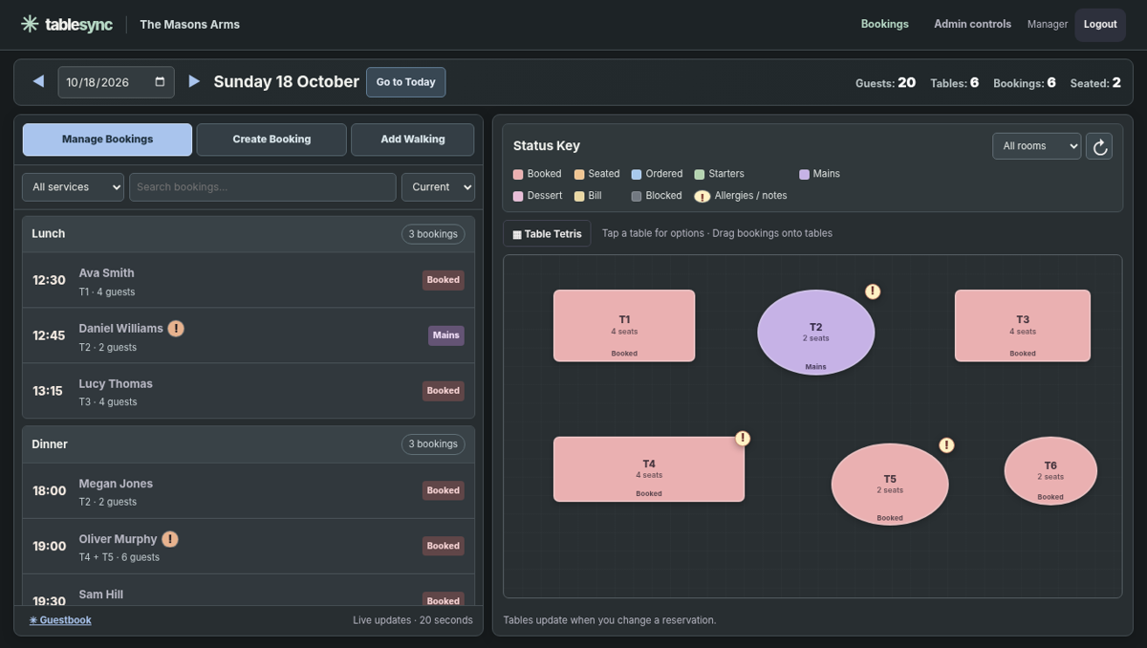Click the alert badge on table T5

click(946, 445)
